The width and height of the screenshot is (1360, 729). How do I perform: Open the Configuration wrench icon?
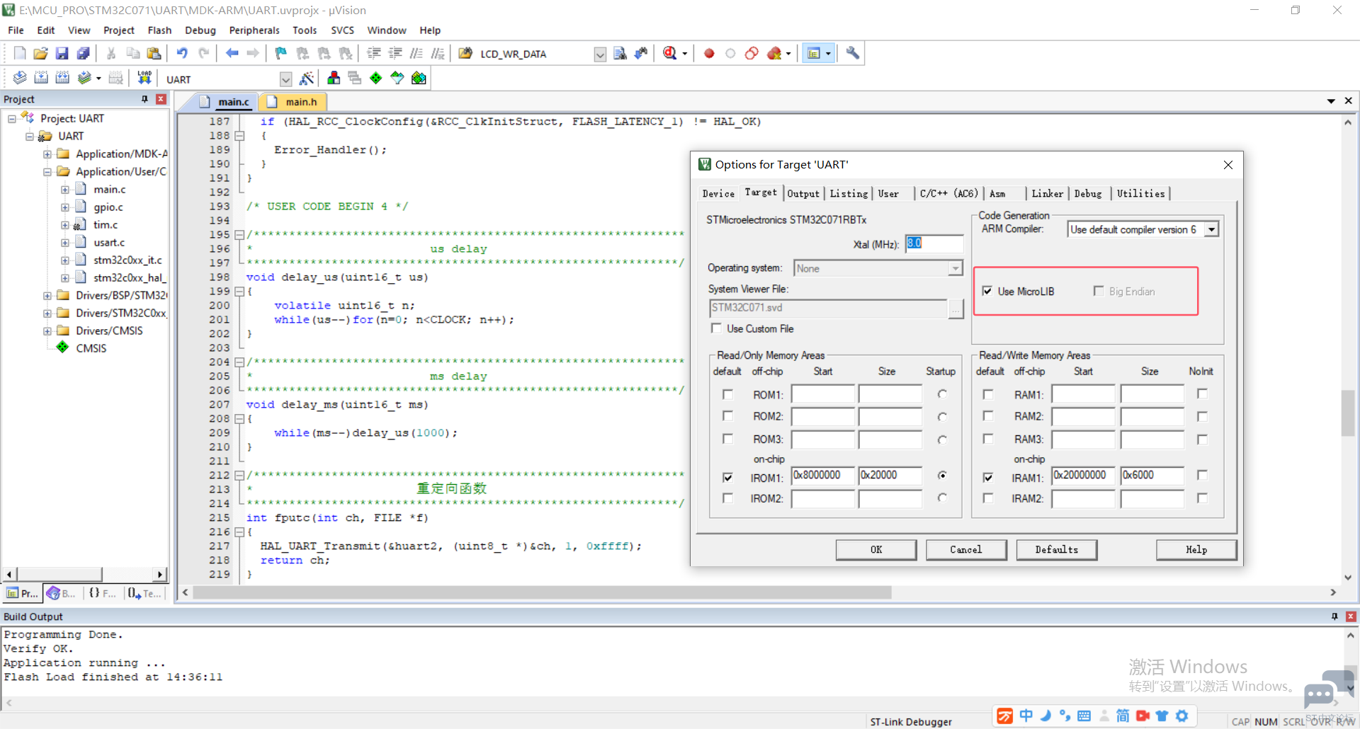click(x=853, y=53)
